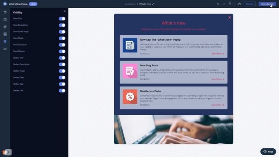Click the percent badge icon of Bundles and Sales
The width and height of the screenshot is (279, 157).
click(130, 97)
